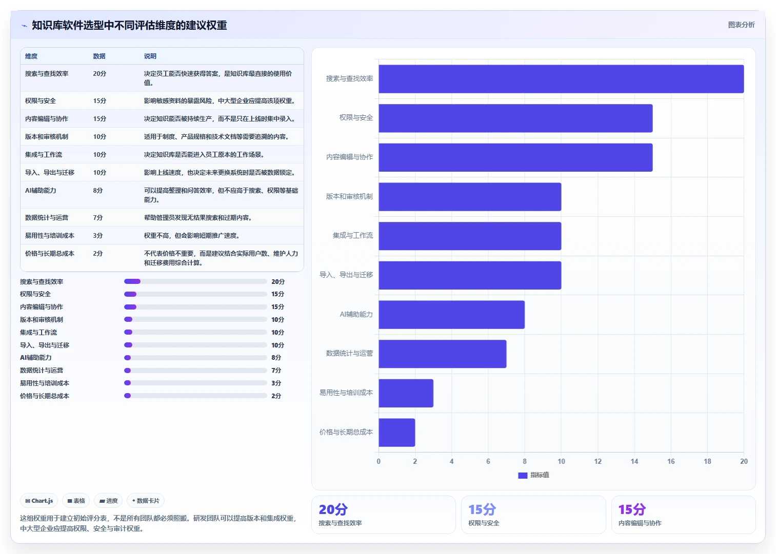The image size is (776, 554).
Task: Toggle the 指标值 legend color swatch
Action: [x=523, y=475]
